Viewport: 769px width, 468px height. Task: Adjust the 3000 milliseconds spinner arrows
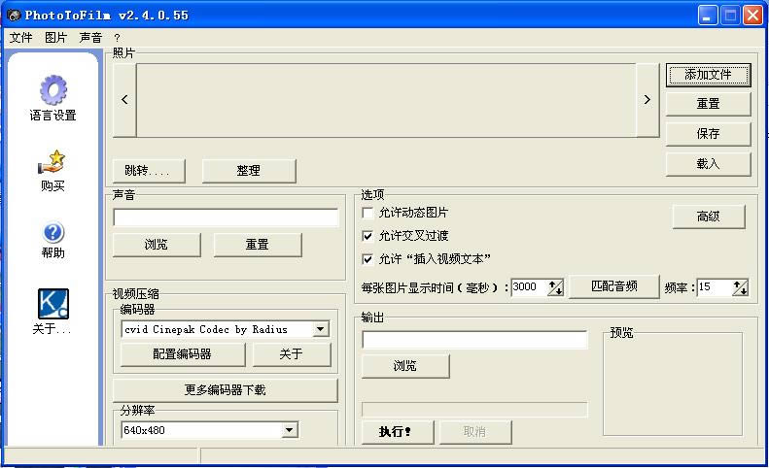coord(555,287)
